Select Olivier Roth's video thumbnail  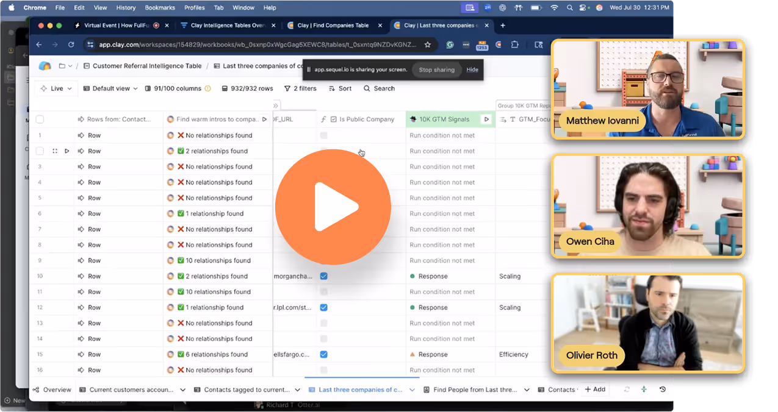click(x=647, y=323)
